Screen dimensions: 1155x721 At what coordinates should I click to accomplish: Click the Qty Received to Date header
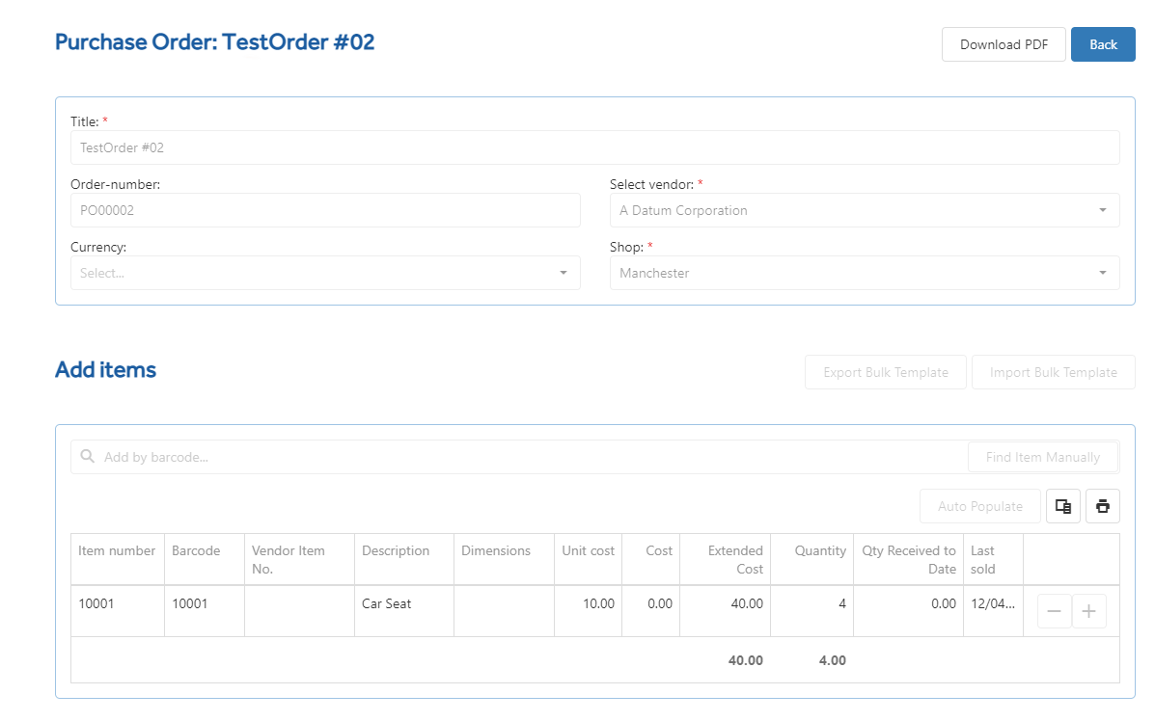tap(909, 559)
